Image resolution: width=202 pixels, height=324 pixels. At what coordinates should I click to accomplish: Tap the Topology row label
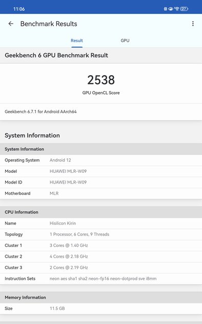coord(14,235)
